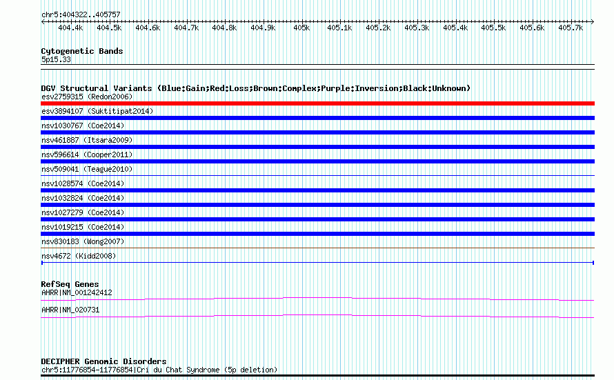Click the right arrow of the ruler

[592, 21]
